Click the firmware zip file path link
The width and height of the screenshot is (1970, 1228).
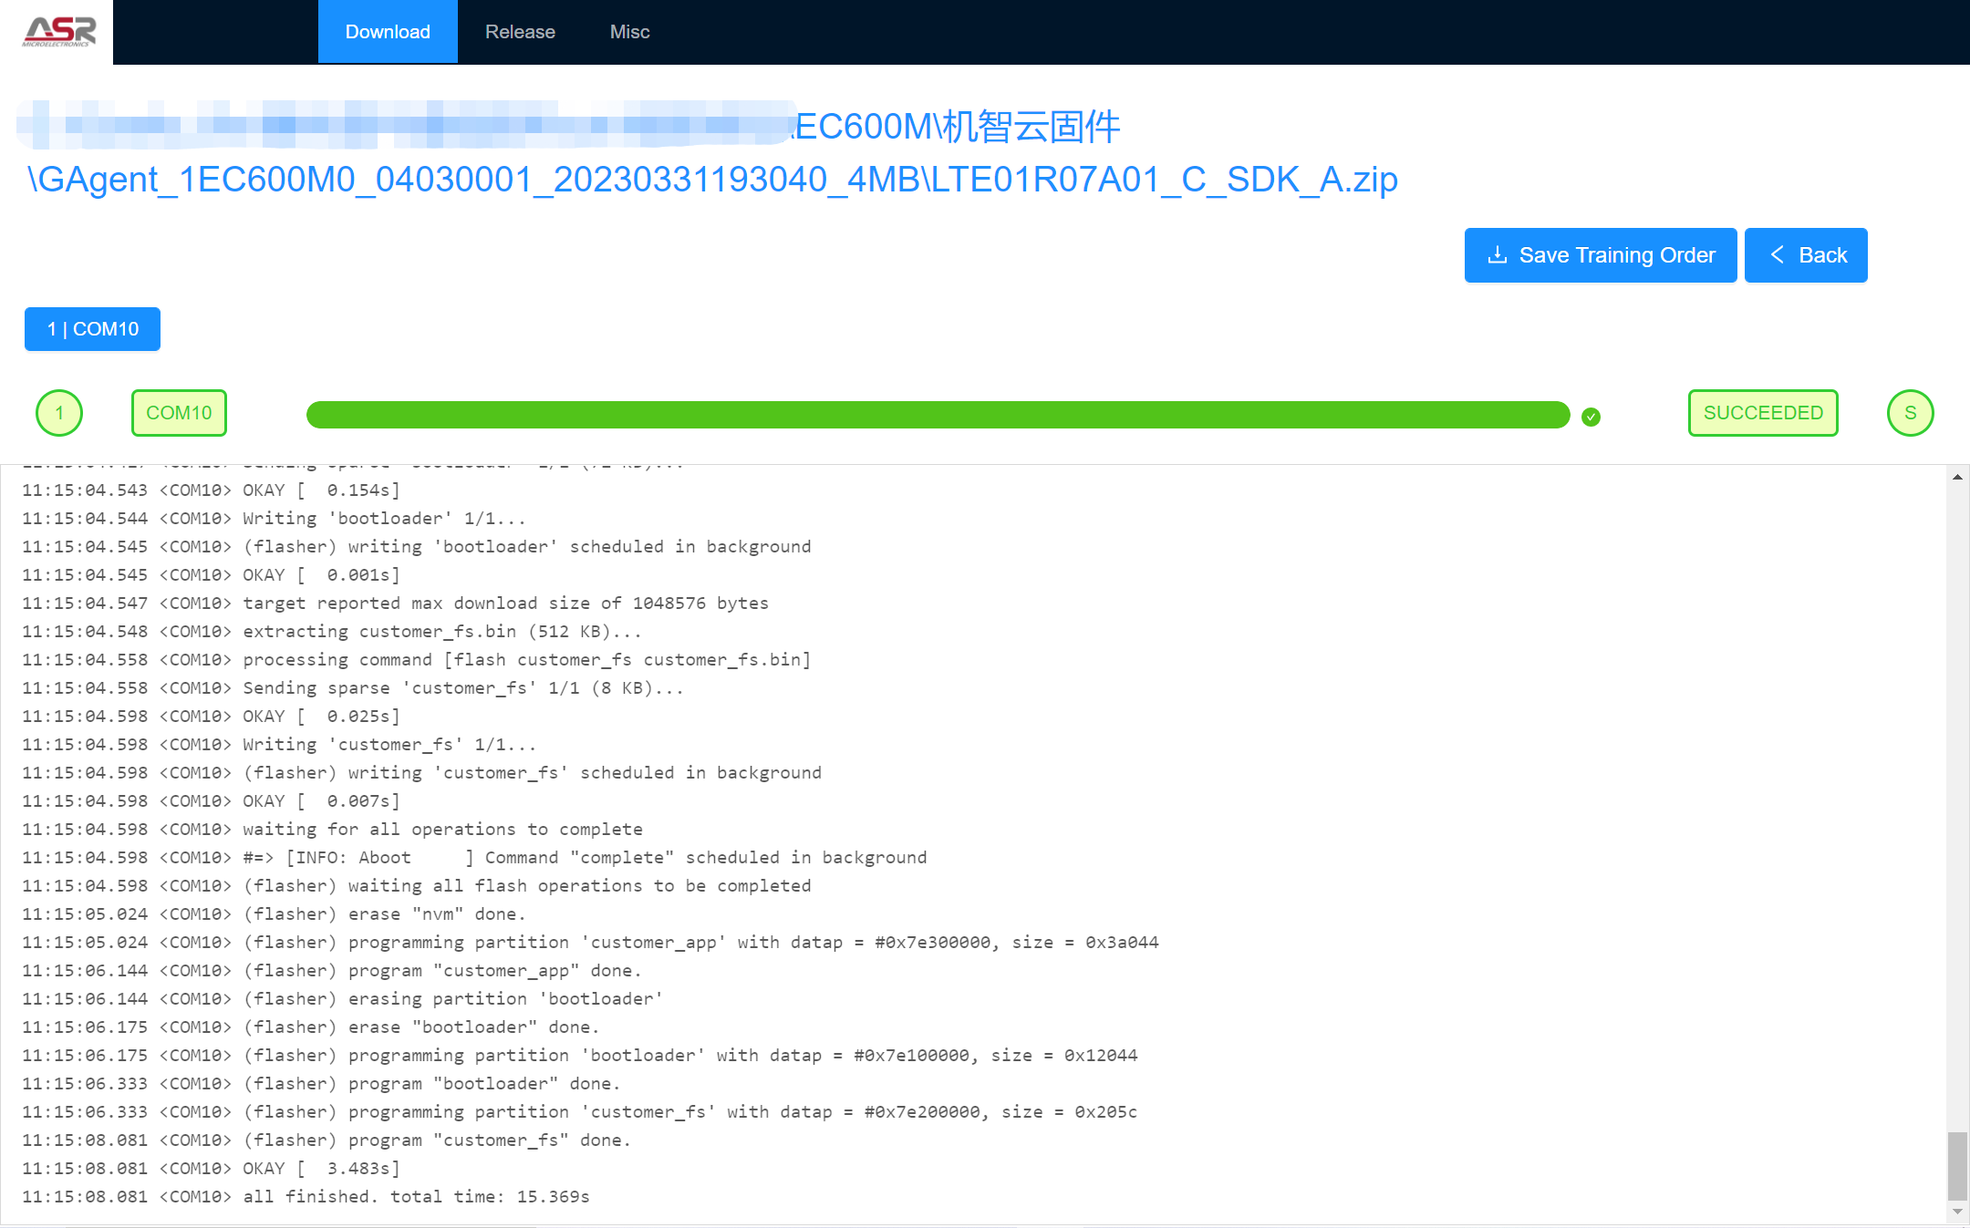(x=712, y=180)
